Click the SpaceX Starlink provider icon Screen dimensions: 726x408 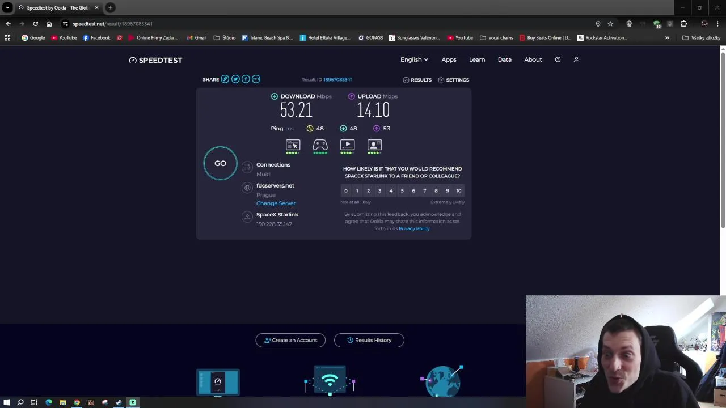(247, 216)
